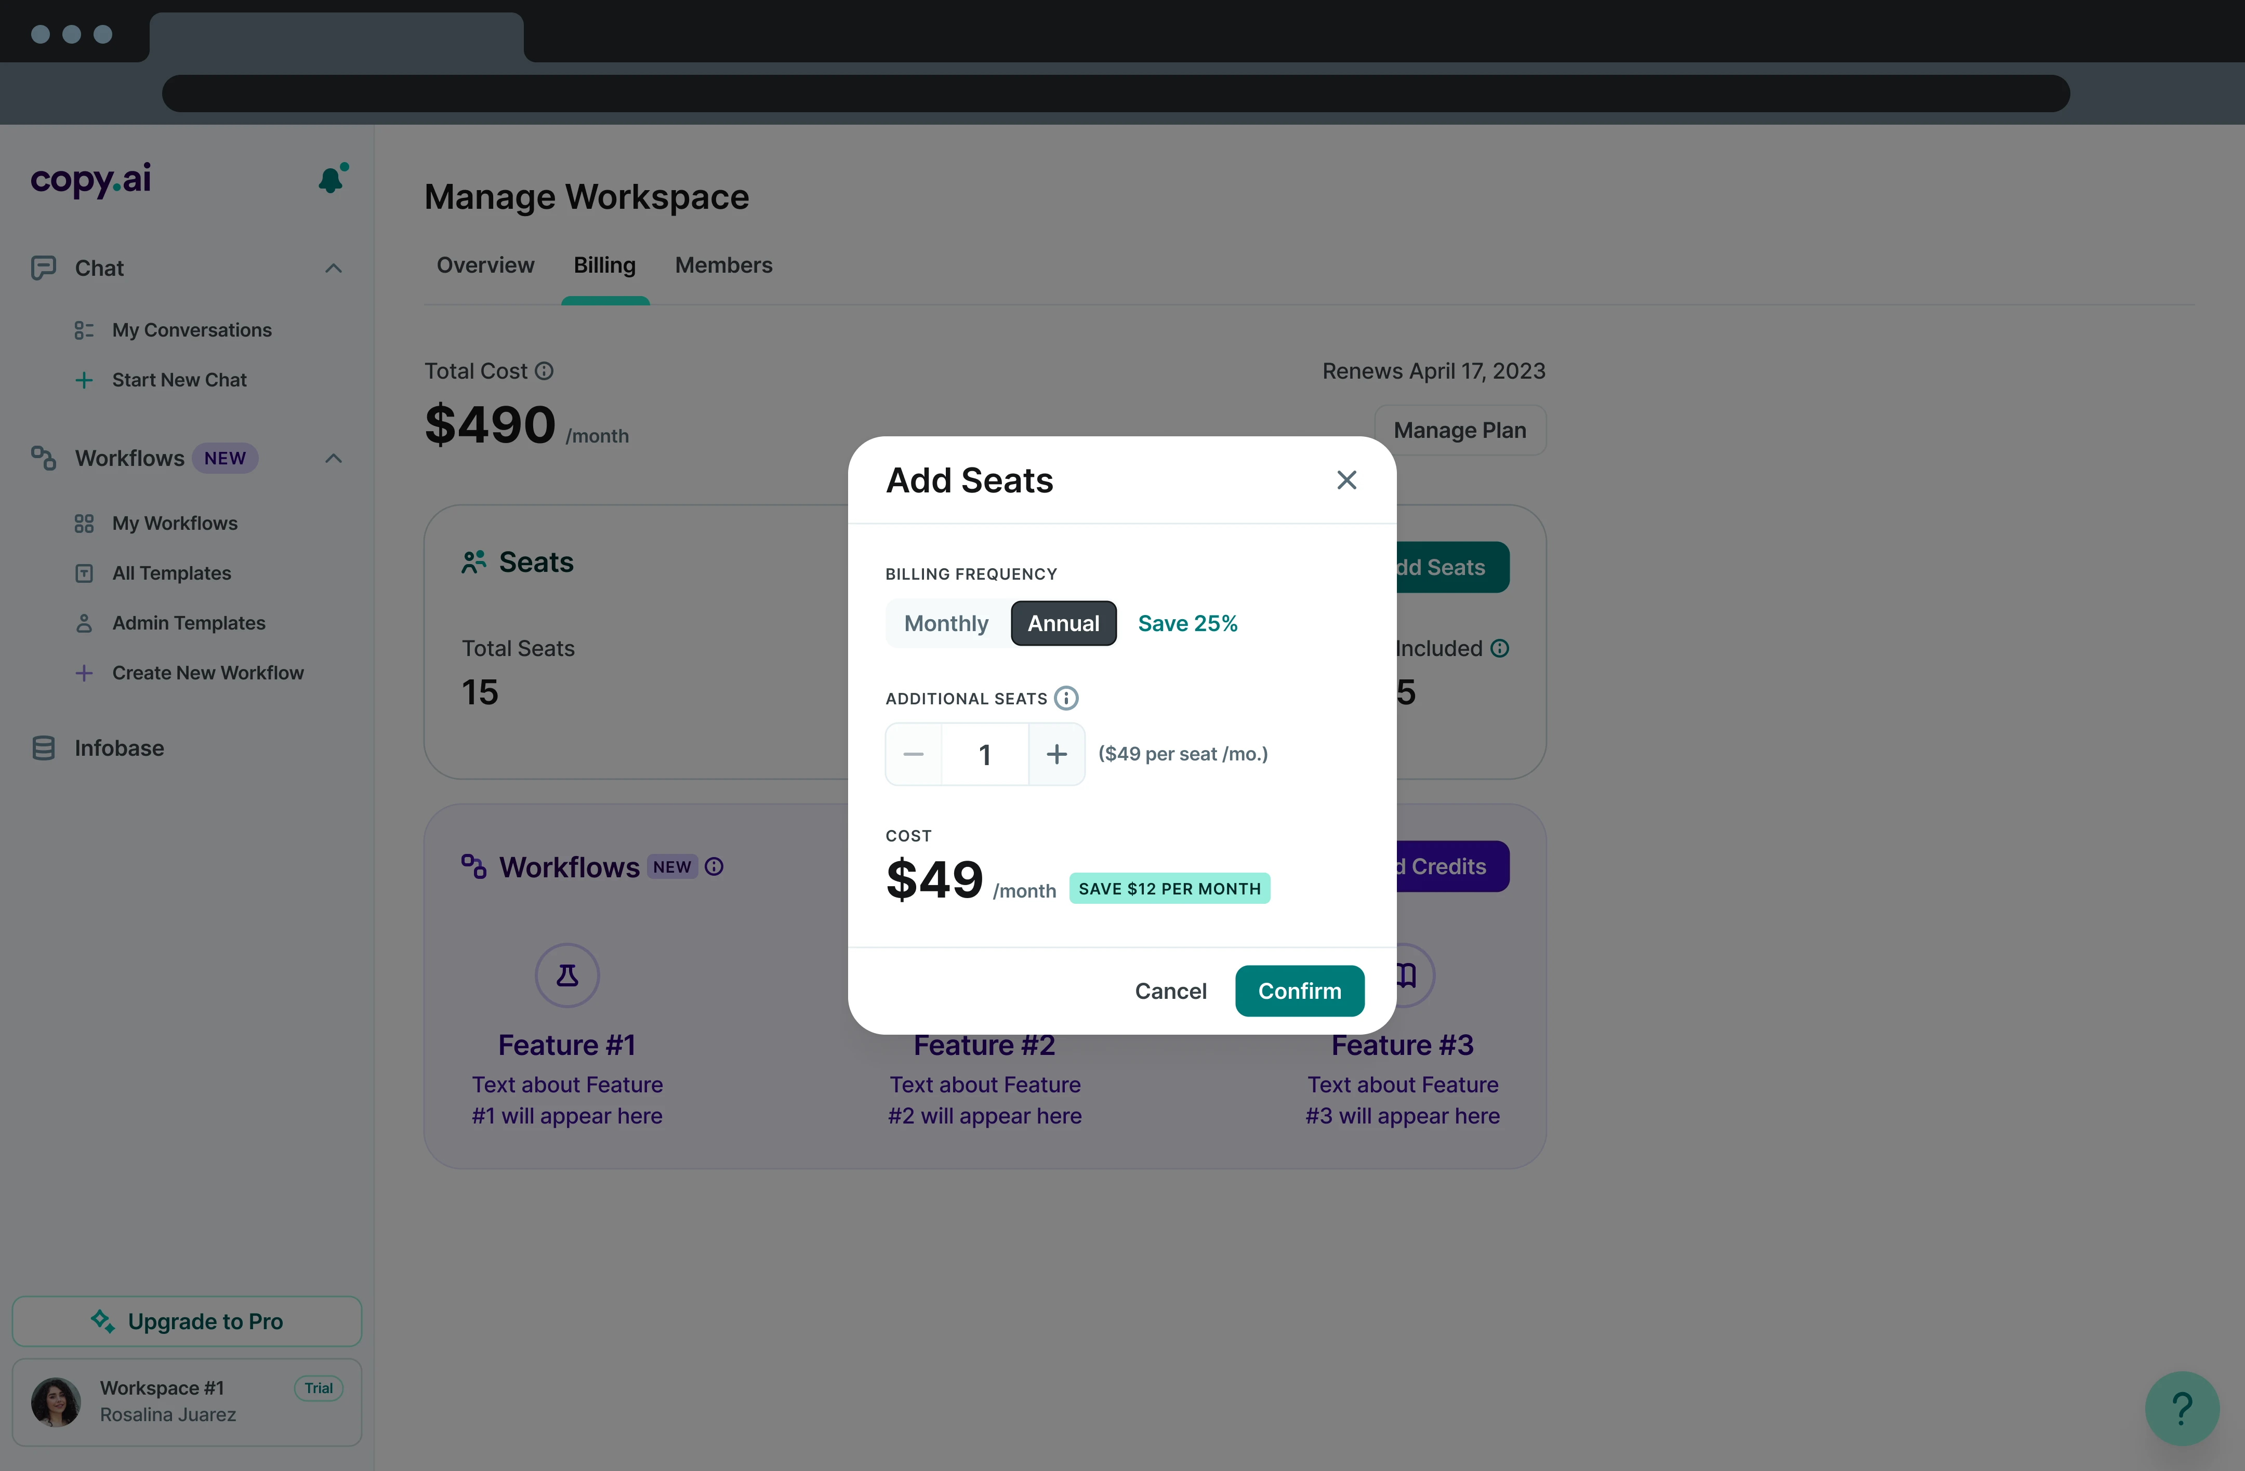Click the Total Cost info icon
Image resolution: width=2245 pixels, height=1471 pixels.
(x=544, y=371)
